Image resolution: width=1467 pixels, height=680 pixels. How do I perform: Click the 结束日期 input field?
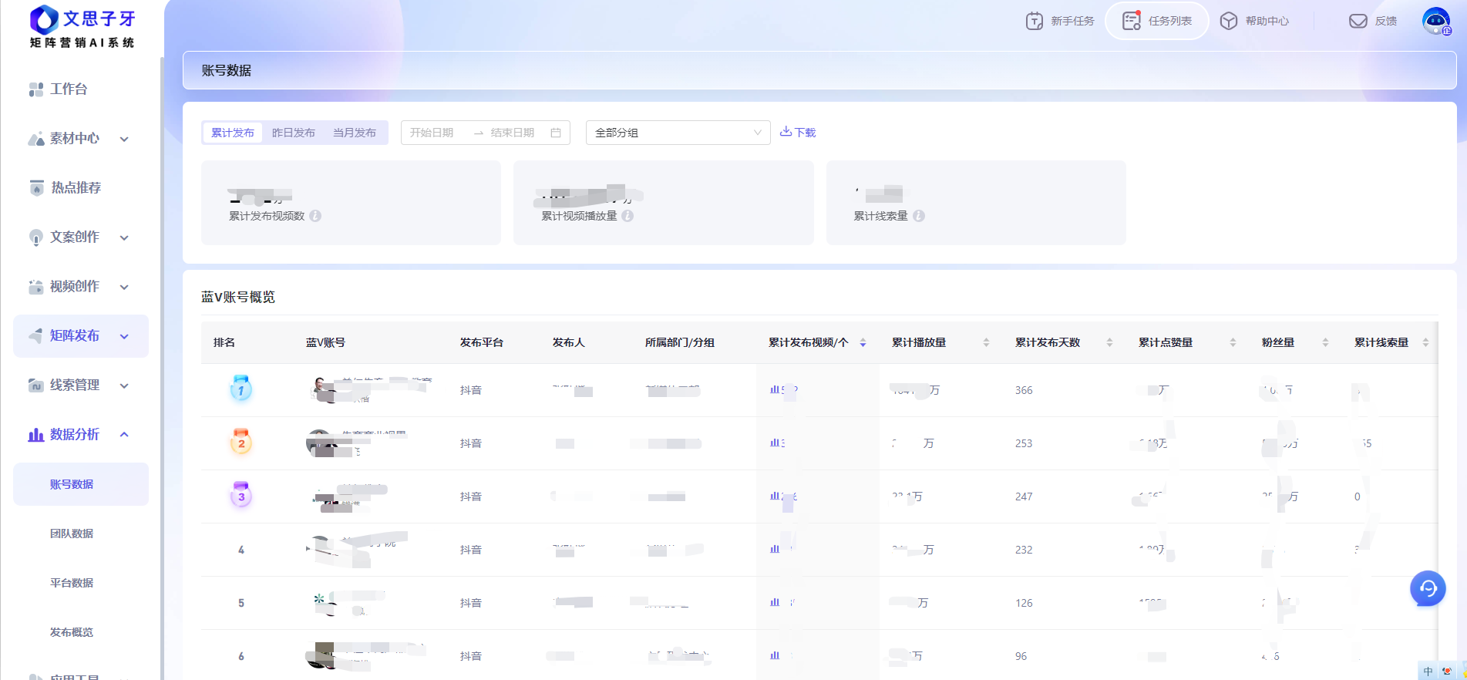click(514, 133)
